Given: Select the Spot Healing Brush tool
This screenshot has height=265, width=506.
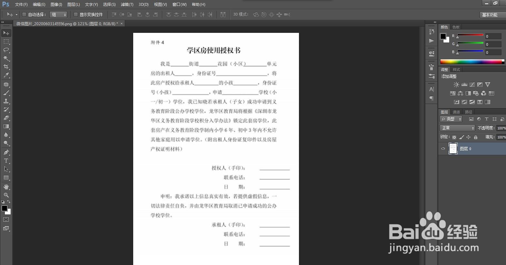Looking at the screenshot, I should pyautogui.click(x=6, y=84).
